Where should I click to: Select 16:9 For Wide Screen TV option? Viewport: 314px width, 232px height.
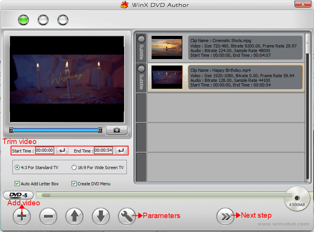(x=74, y=168)
